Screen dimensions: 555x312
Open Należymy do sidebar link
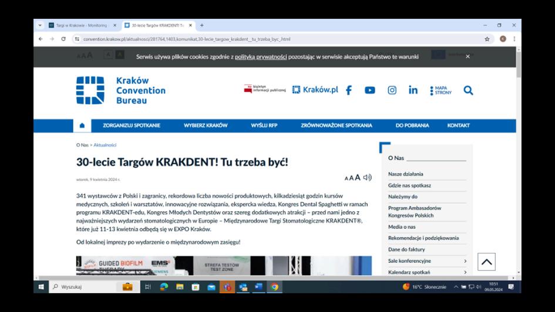pyautogui.click(x=403, y=197)
